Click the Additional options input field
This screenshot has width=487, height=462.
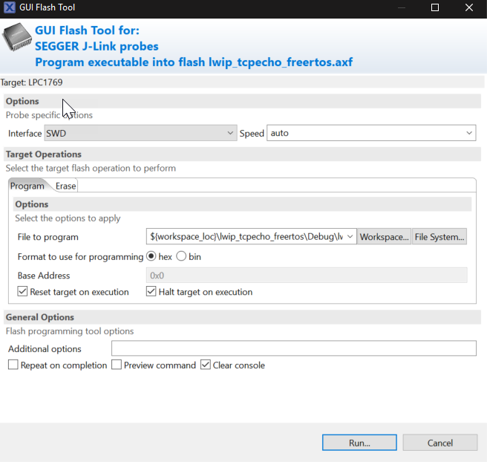[x=293, y=348]
